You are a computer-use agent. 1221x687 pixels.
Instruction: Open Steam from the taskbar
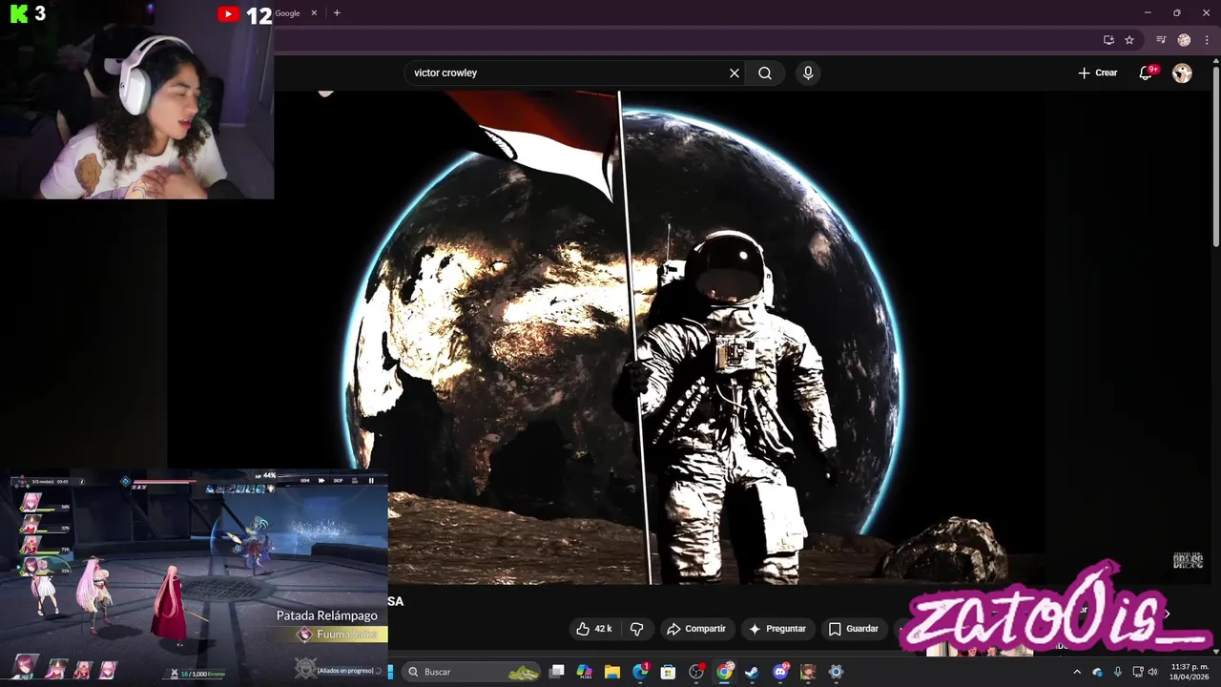pos(752,672)
